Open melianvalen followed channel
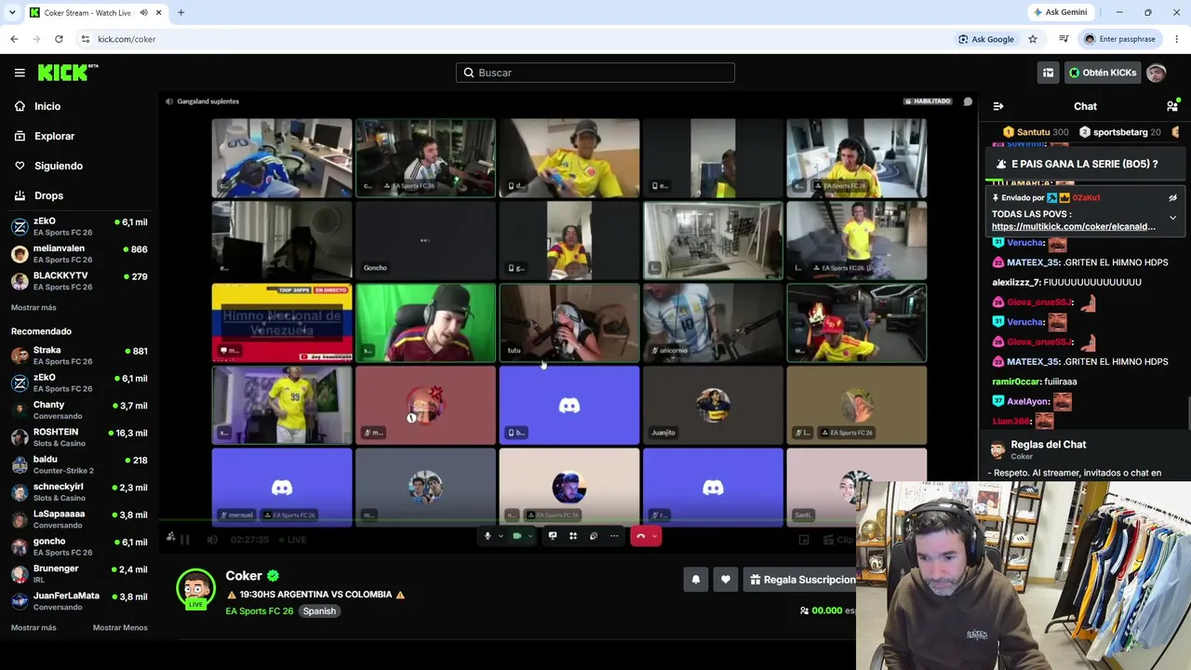Viewport: 1191px width, 670px height. click(x=79, y=254)
